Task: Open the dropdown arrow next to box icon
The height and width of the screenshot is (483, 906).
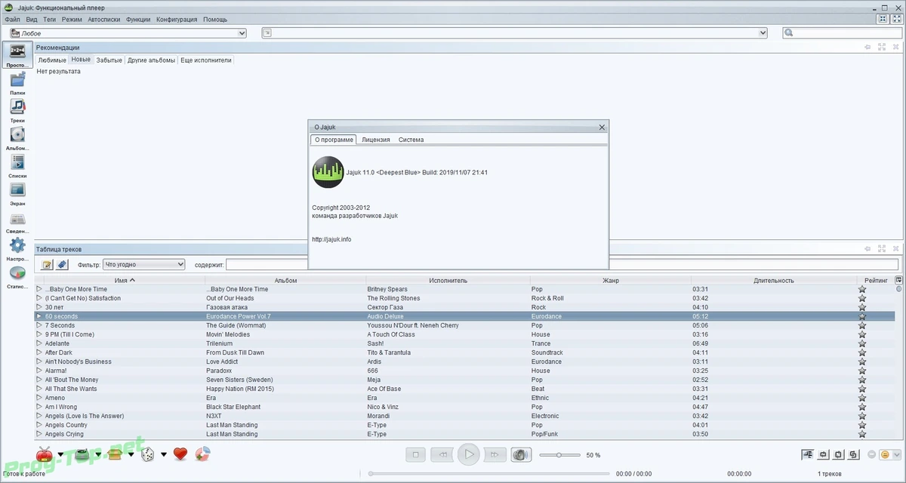Action: coord(131,454)
